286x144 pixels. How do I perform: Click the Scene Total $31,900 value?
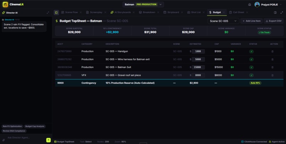pyautogui.click(x=150, y=32)
